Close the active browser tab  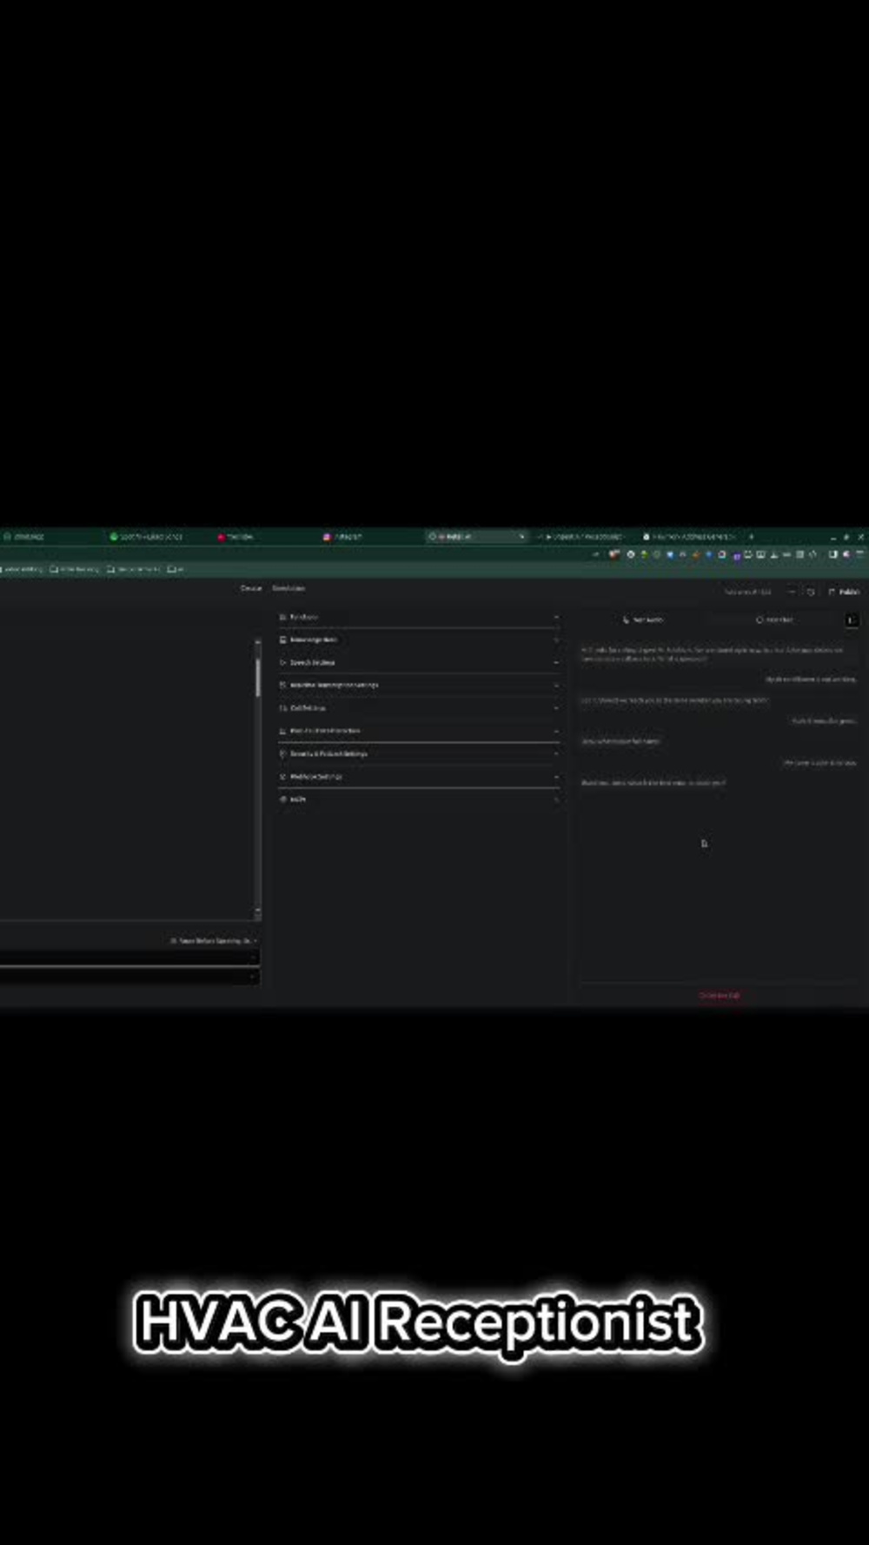point(521,537)
